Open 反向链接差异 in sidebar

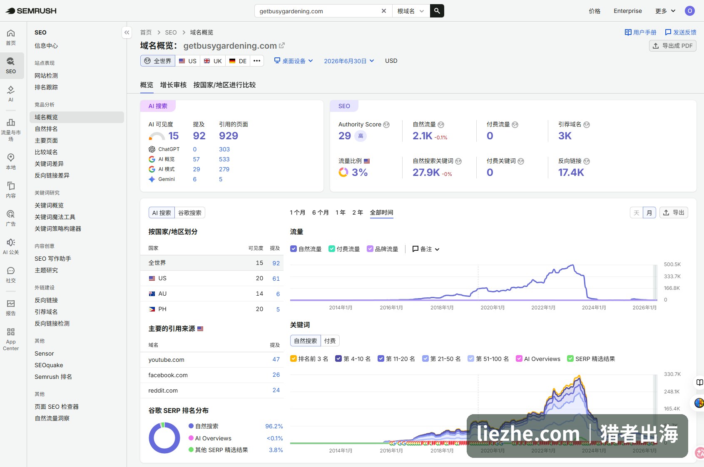52,175
